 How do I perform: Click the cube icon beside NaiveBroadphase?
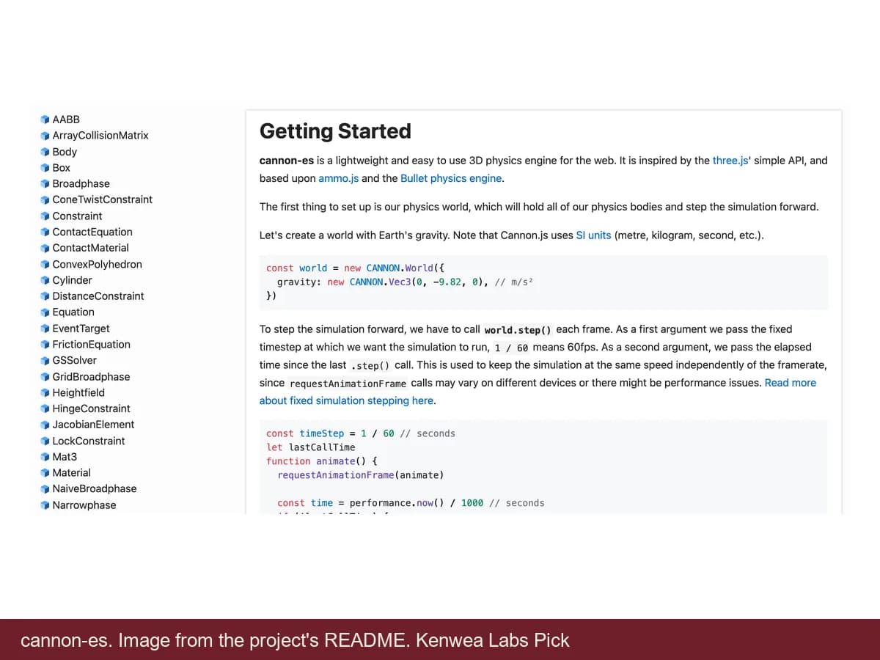coord(45,489)
